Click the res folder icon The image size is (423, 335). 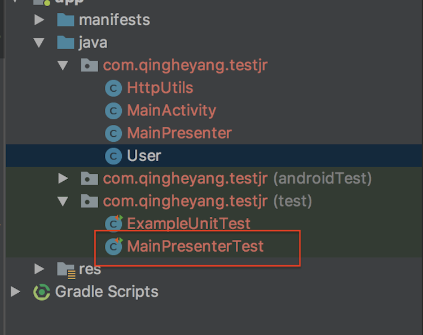tap(66, 270)
